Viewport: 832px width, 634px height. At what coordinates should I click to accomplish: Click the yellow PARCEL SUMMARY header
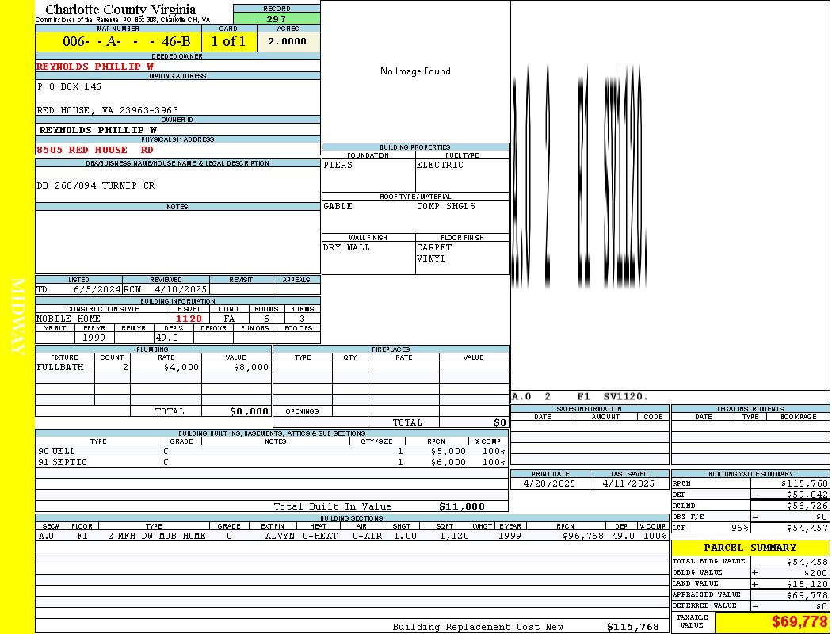pos(750,548)
